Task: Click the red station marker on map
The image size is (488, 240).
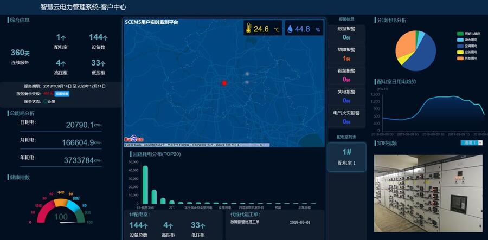Action: [224, 83]
